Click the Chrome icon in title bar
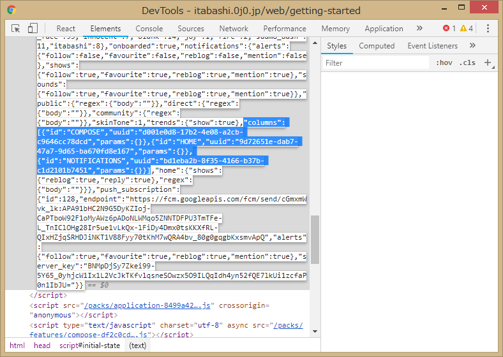 12,10
